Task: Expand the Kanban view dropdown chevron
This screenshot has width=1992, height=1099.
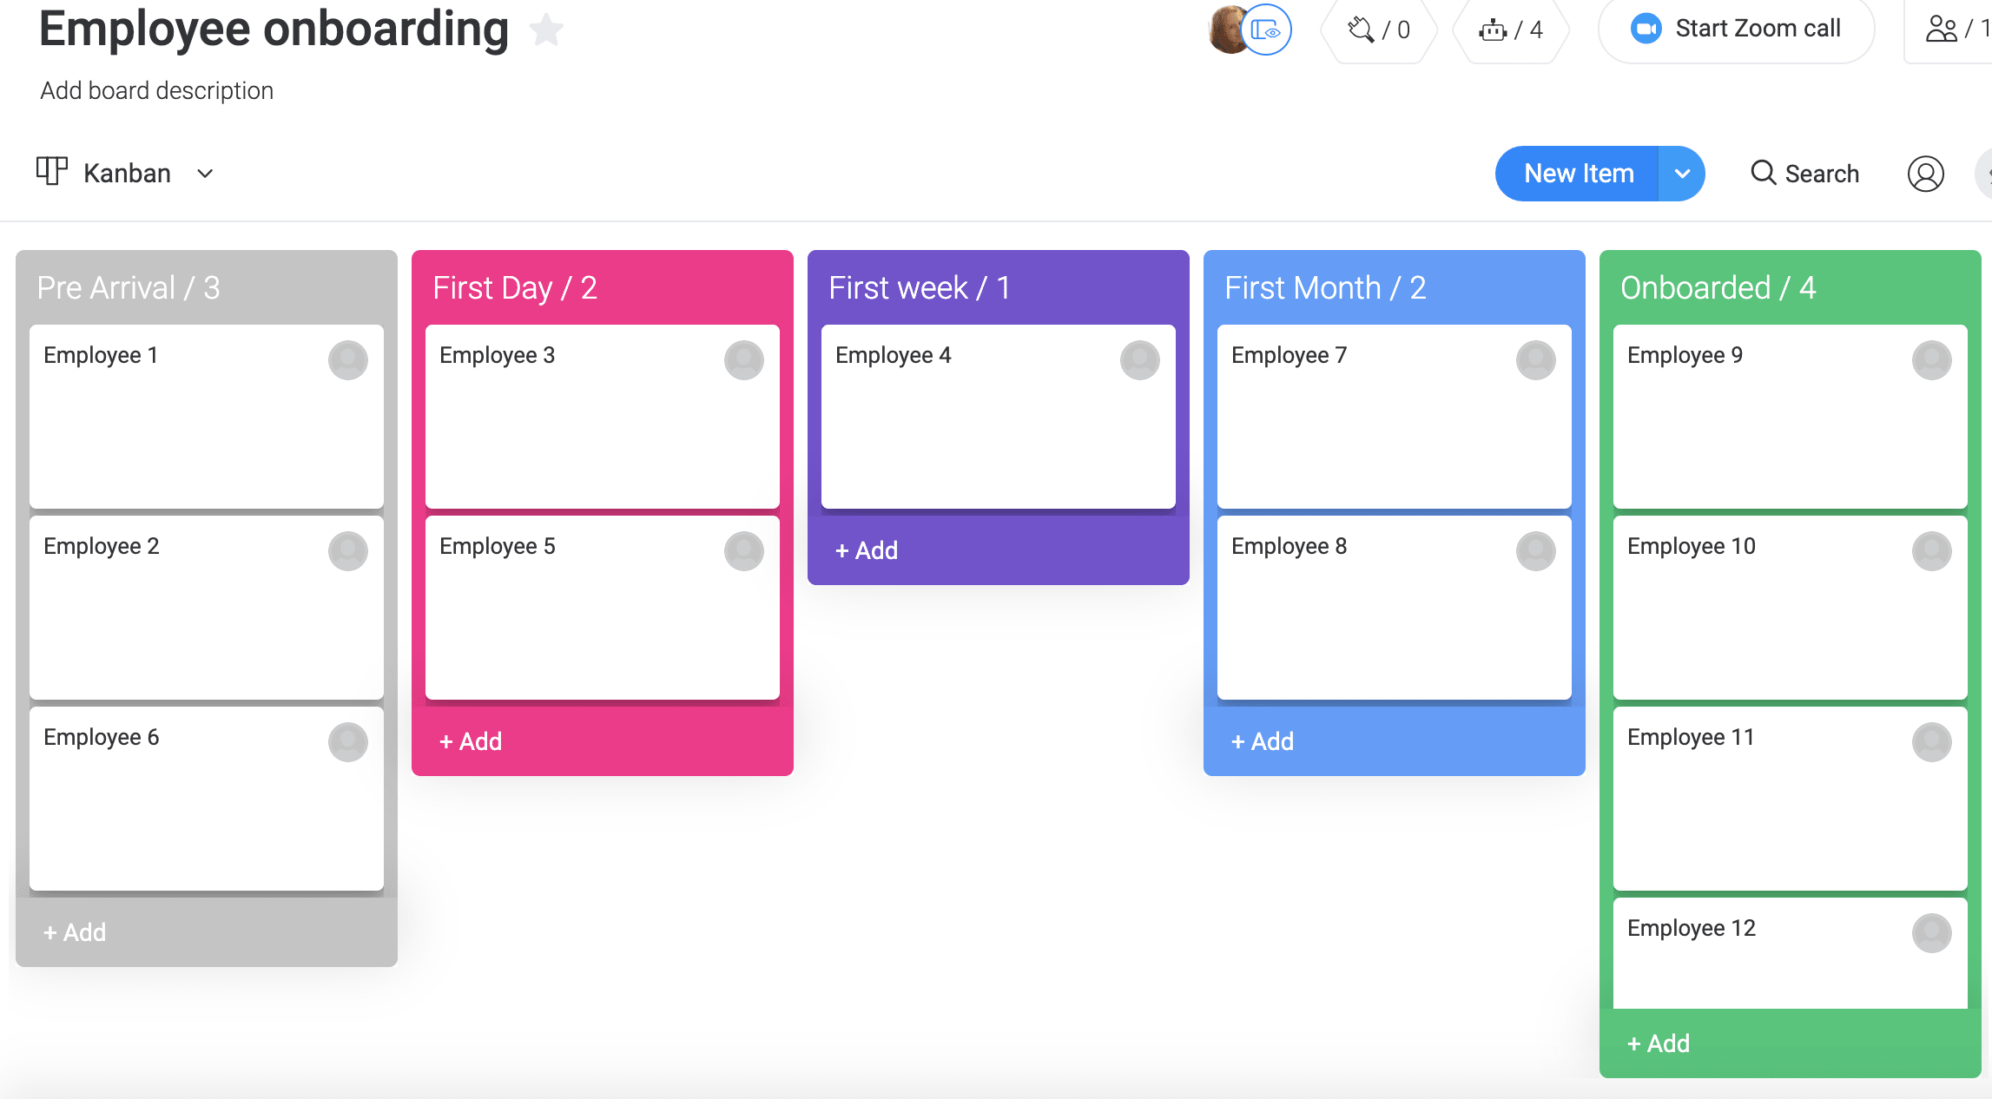Action: pyautogui.click(x=205, y=174)
